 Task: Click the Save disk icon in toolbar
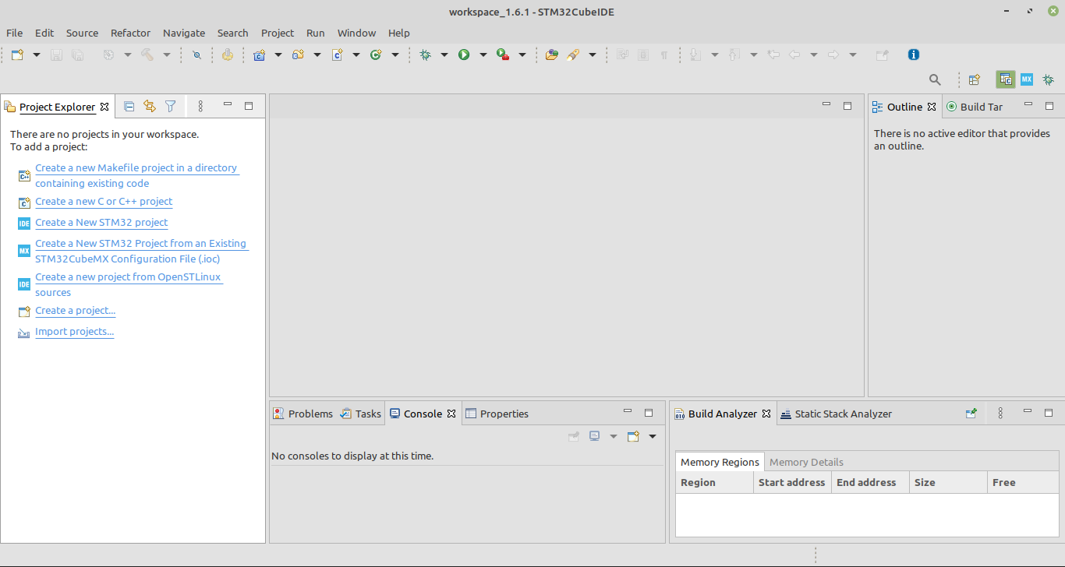pos(56,55)
